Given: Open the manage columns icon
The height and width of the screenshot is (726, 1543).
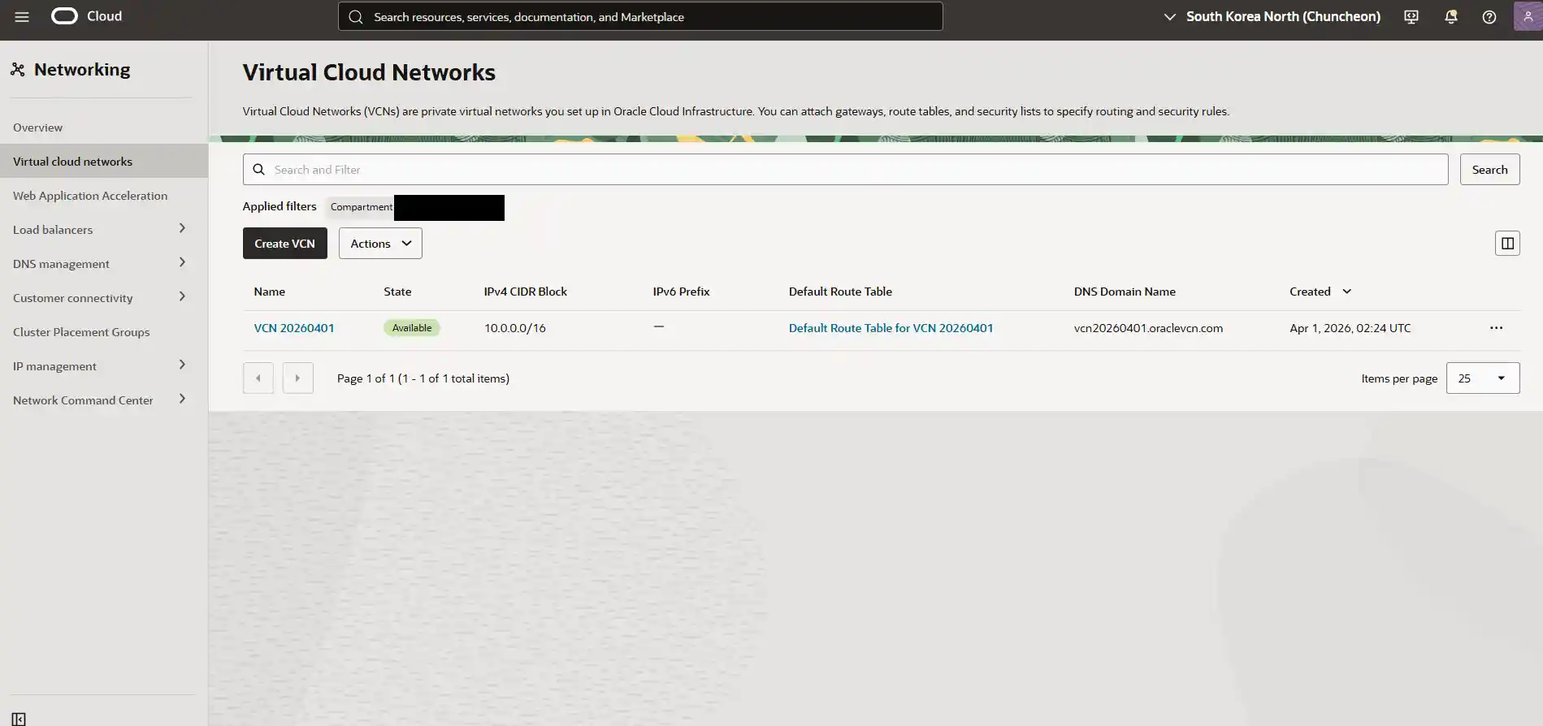Looking at the screenshot, I should click(1507, 244).
